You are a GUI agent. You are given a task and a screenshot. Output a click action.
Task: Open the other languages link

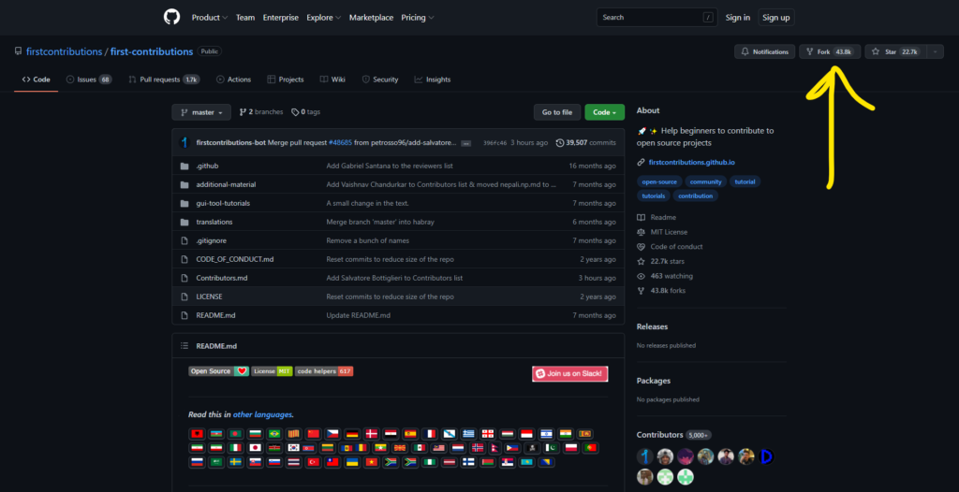tap(262, 414)
